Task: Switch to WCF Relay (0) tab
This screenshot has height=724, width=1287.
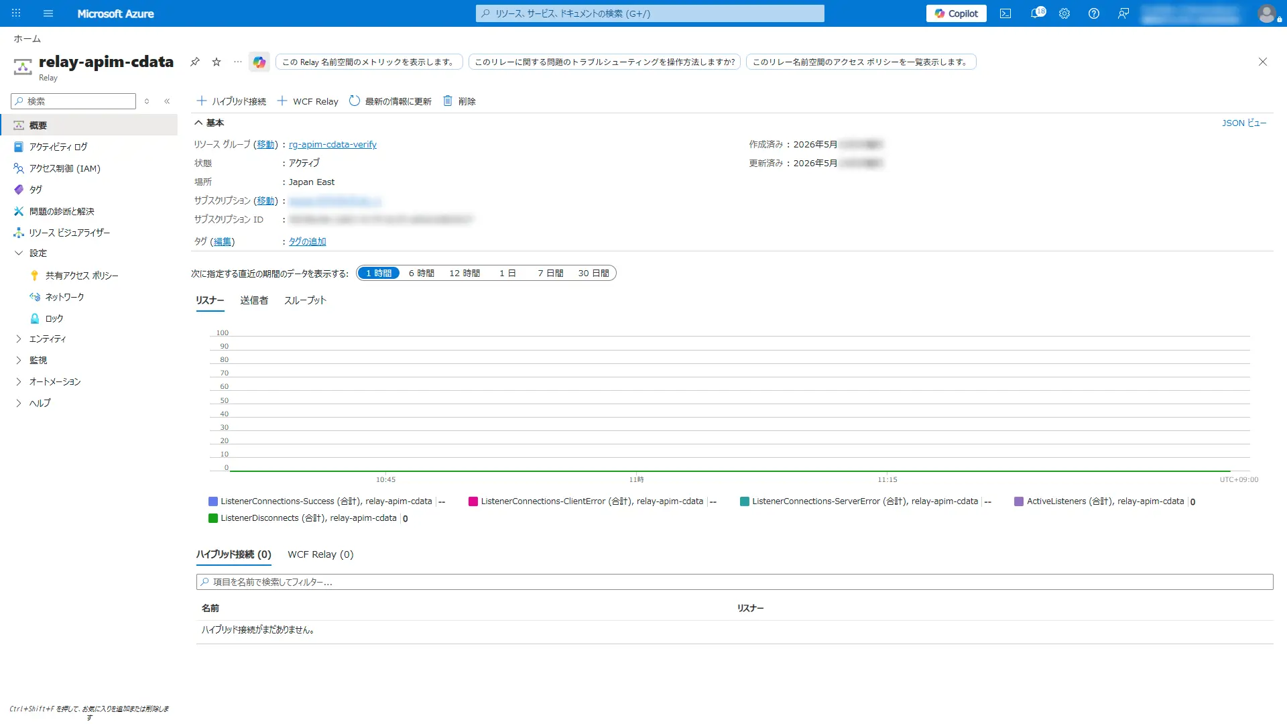Action: point(320,554)
